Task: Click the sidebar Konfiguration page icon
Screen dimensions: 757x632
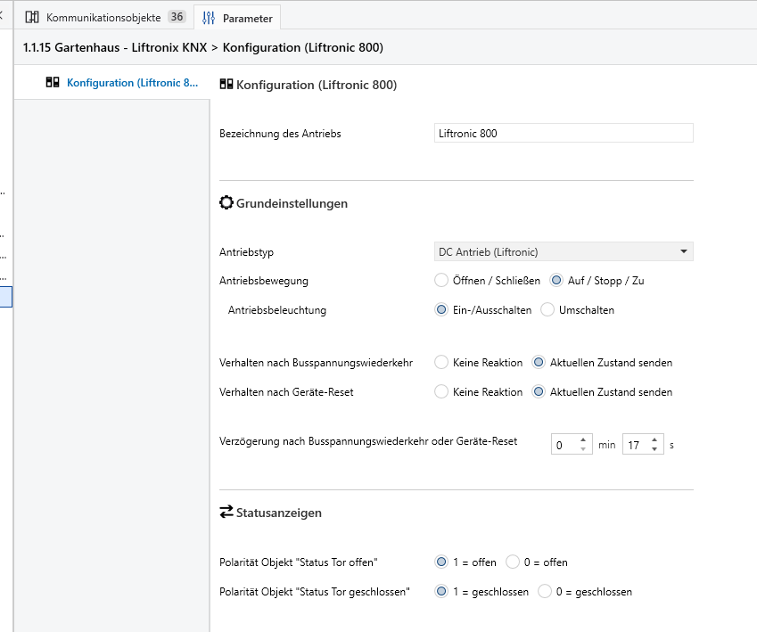Action: click(53, 83)
